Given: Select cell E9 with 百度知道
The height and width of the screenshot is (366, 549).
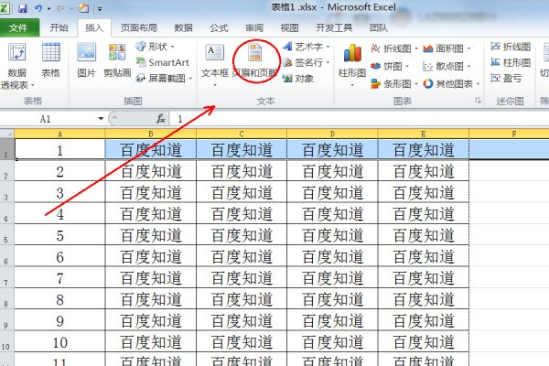Looking at the screenshot, I should (424, 320).
